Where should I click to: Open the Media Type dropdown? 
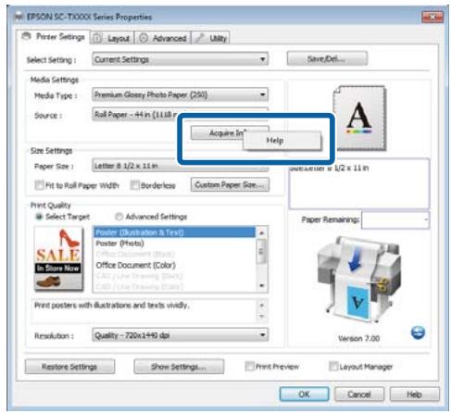pyautogui.click(x=180, y=94)
